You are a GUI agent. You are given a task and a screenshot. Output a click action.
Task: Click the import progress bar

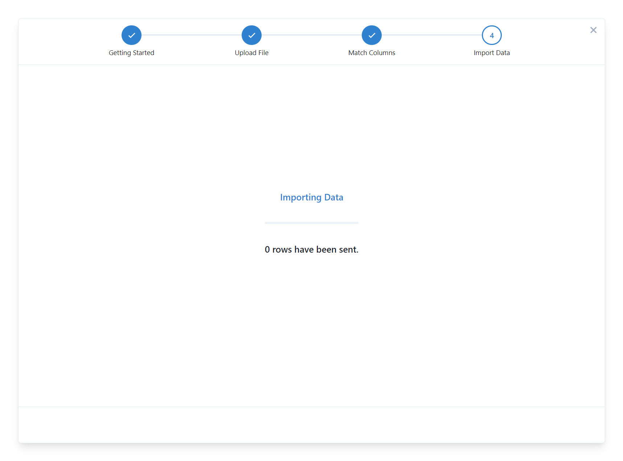click(312, 223)
